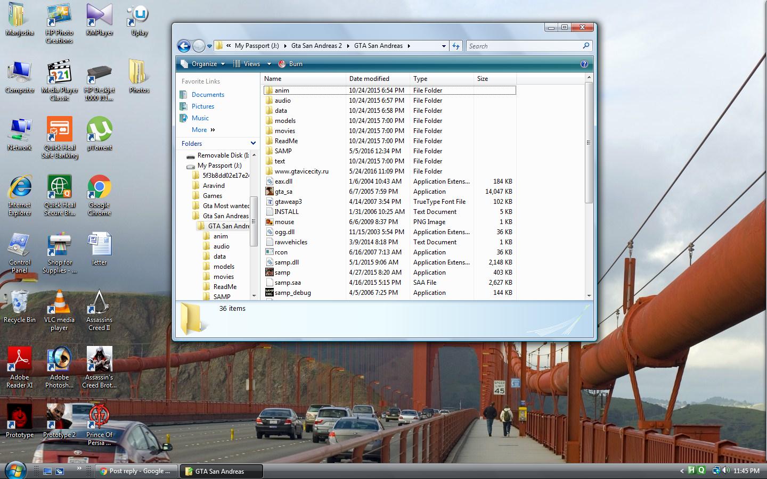Select Gta Most wanted tree folder
Screen dimensions: 767x479
[221, 206]
